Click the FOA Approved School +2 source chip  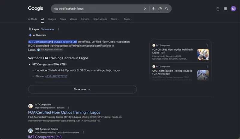(50, 50)
